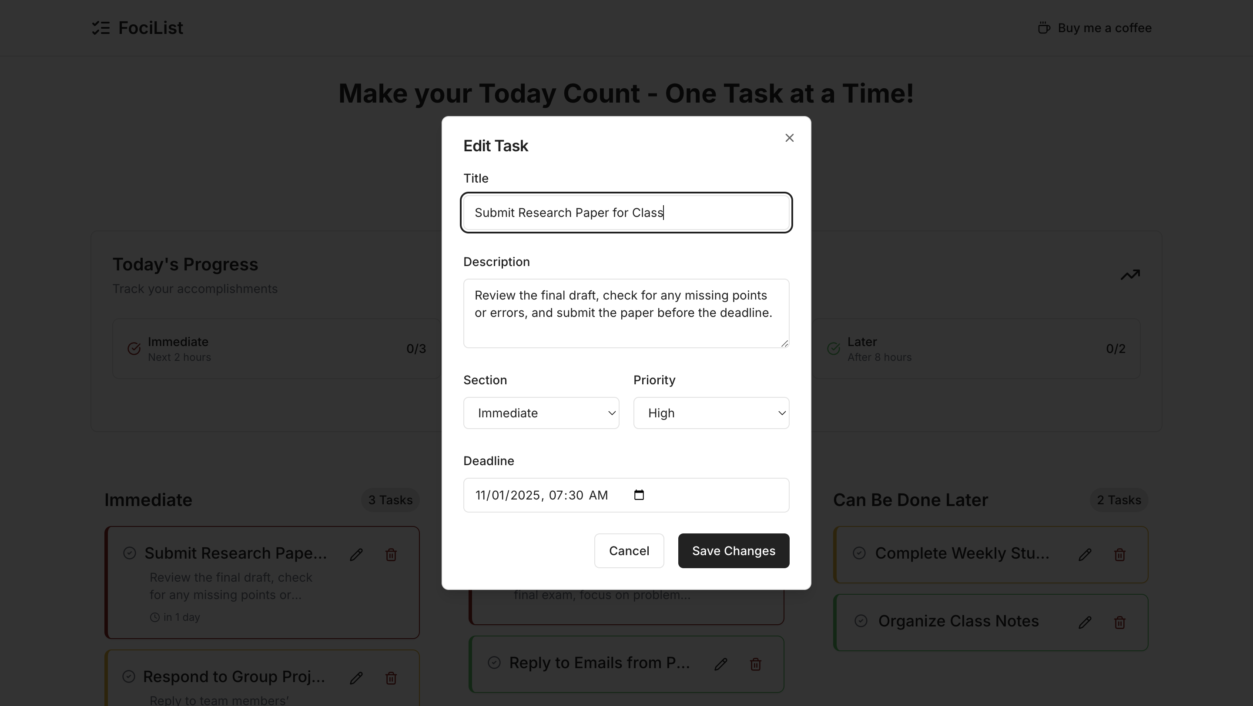Open the Priority dropdown showing High
1253x706 pixels.
[x=711, y=413]
